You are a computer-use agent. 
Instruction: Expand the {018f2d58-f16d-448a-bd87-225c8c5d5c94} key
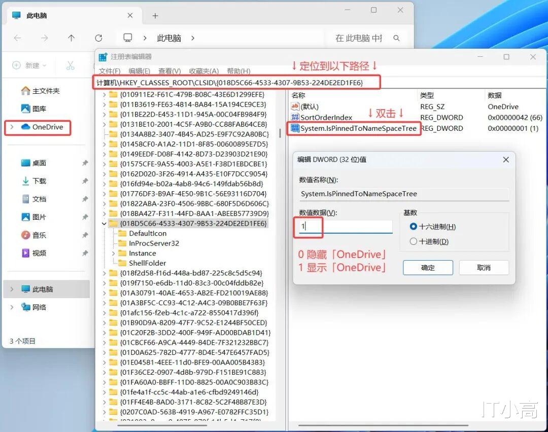(x=104, y=273)
